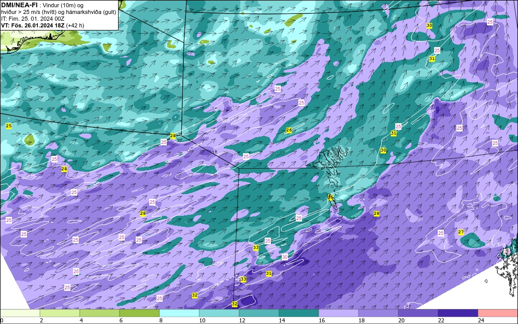Click the 8–10 m/s light cyan legend swatch
Image resolution: width=518 pixels, height=324 pixels.
coord(179,313)
